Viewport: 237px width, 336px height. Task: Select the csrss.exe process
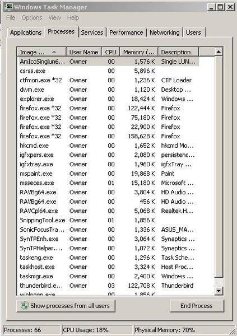pyautogui.click(x=108, y=71)
